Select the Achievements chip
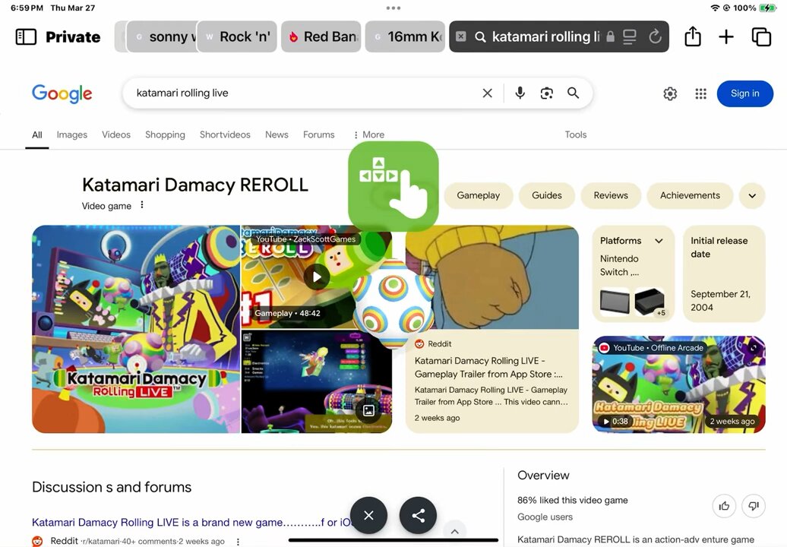Viewport: 787px width, 547px height. tap(690, 195)
